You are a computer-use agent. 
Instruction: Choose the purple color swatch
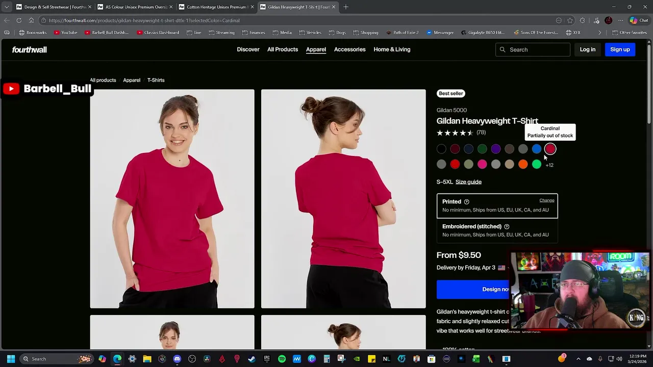point(496,149)
